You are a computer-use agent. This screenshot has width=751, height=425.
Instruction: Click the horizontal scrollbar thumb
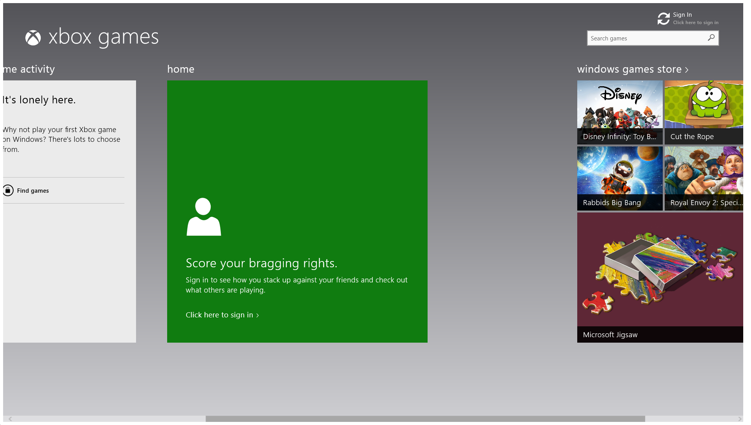(425, 419)
